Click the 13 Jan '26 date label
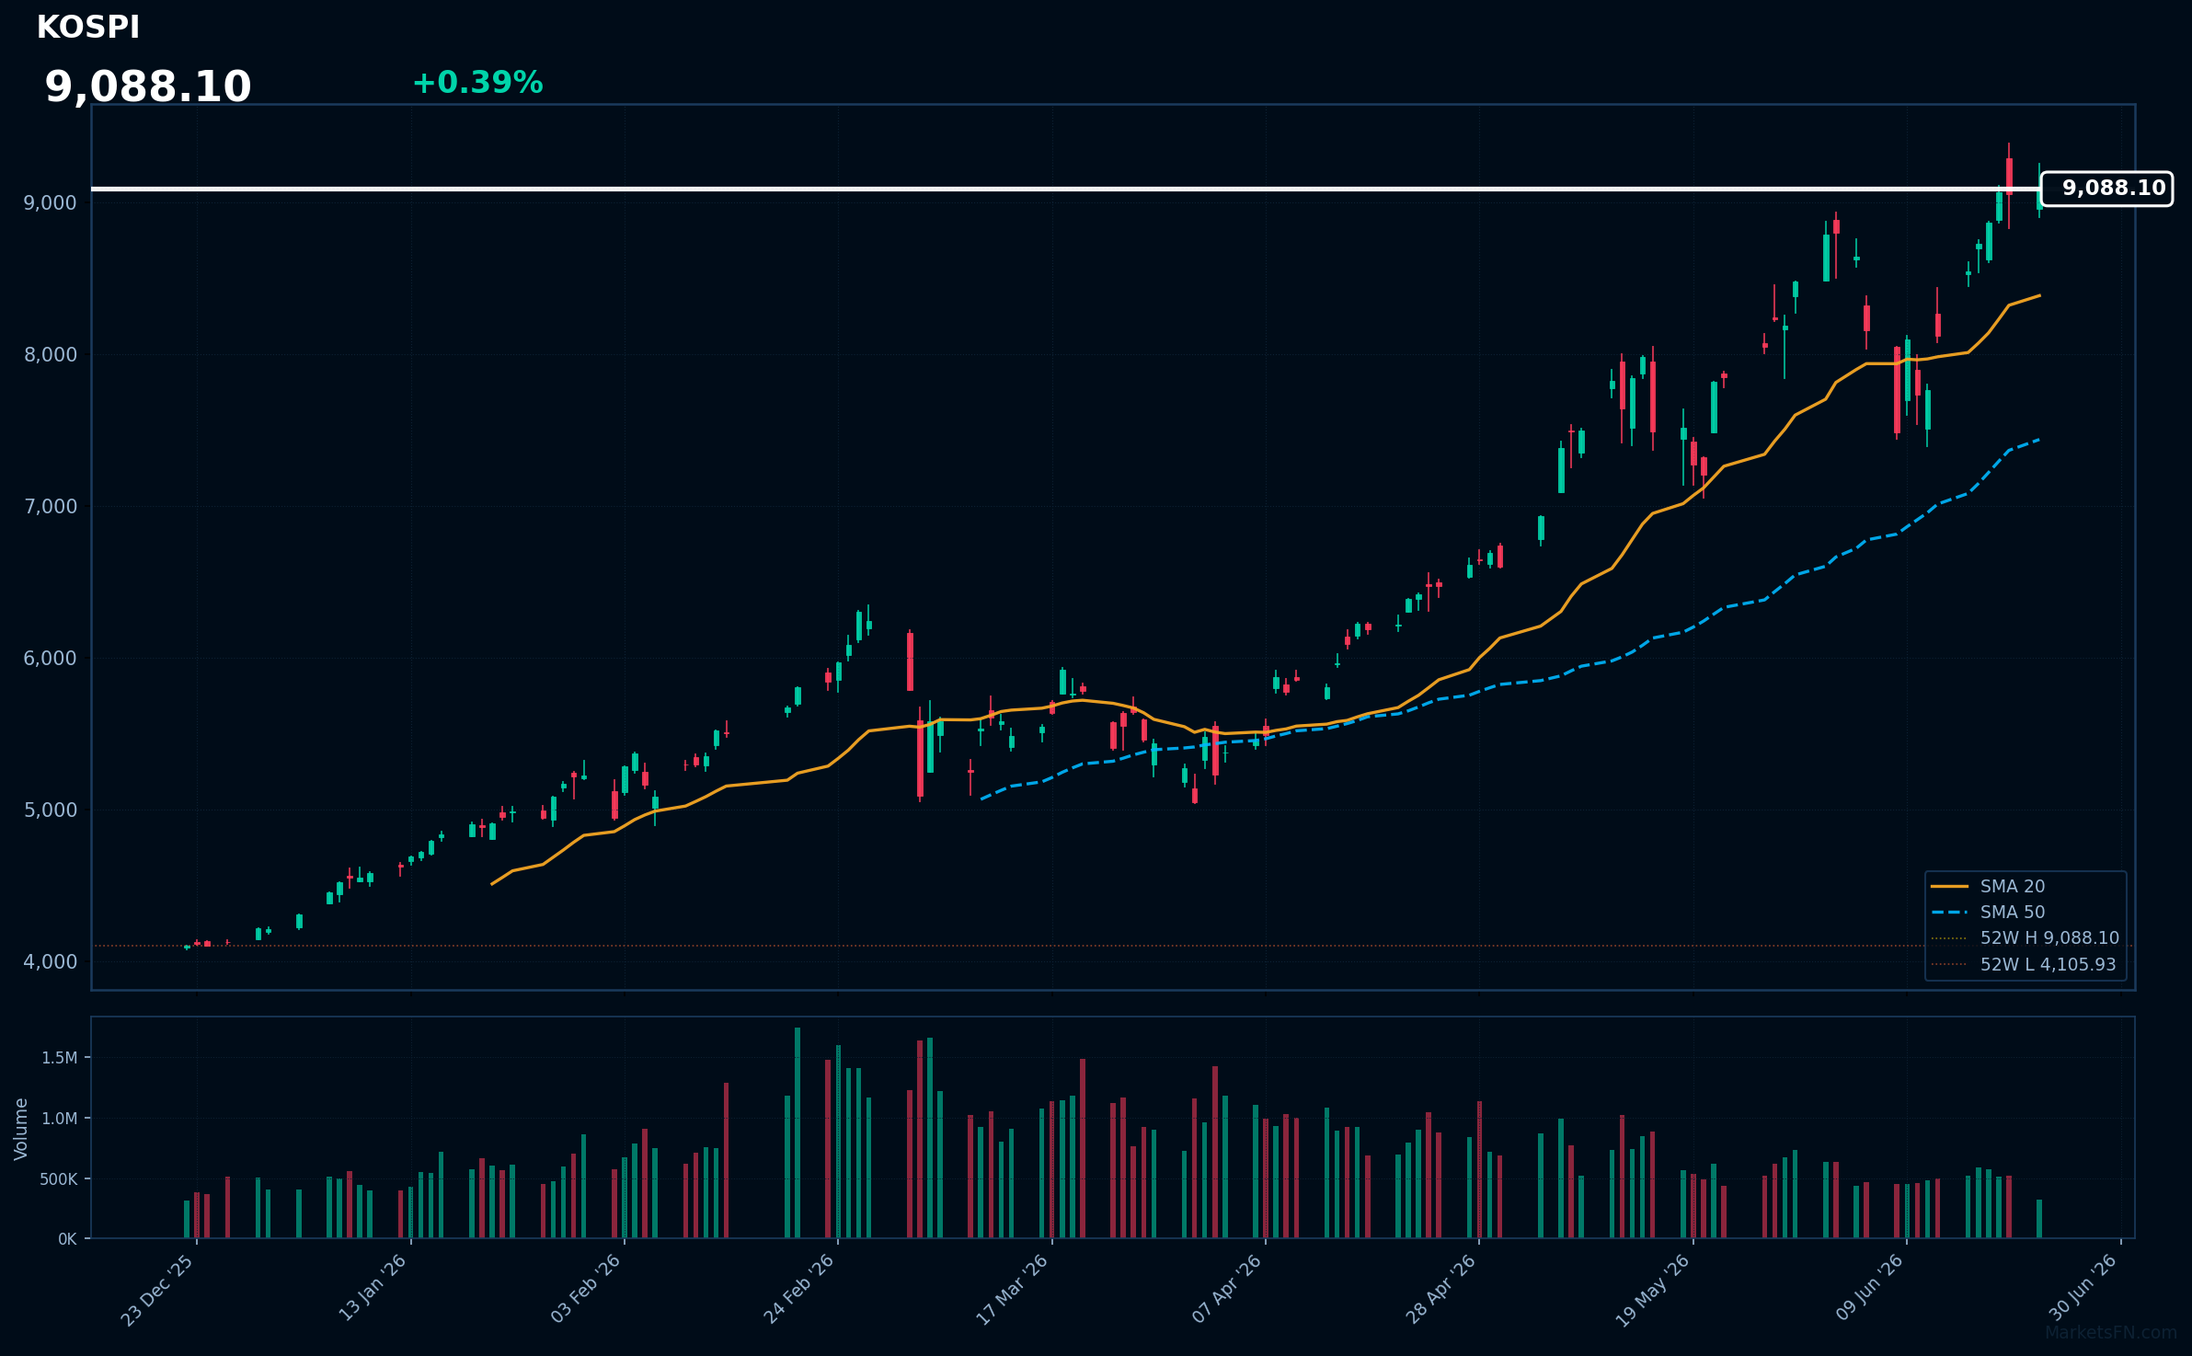The image size is (2192, 1356). click(372, 1289)
